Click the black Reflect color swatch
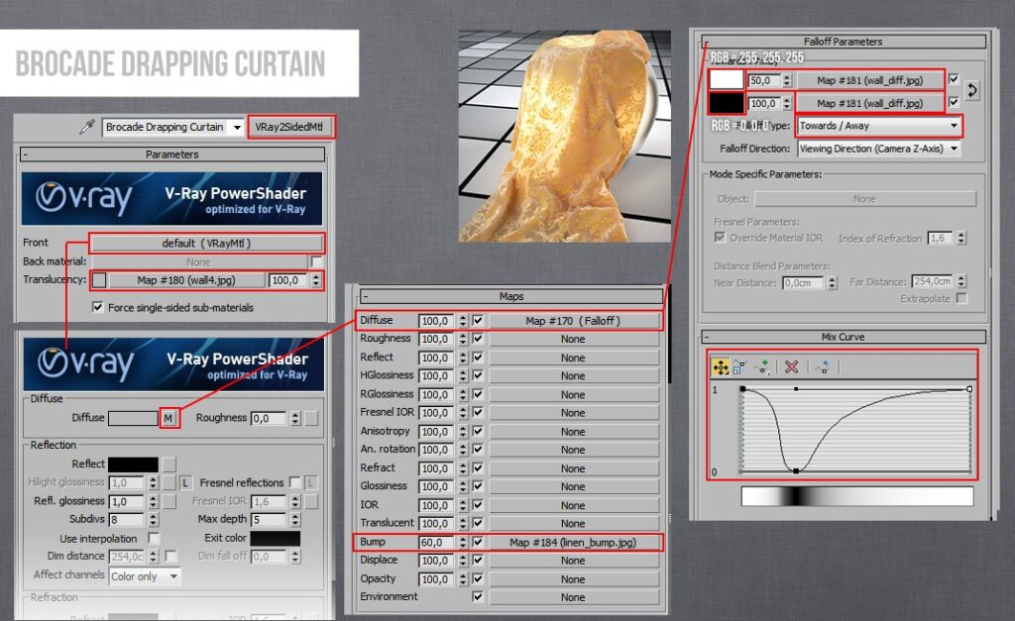The height and width of the screenshot is (621, 1015). coord(133,464)
